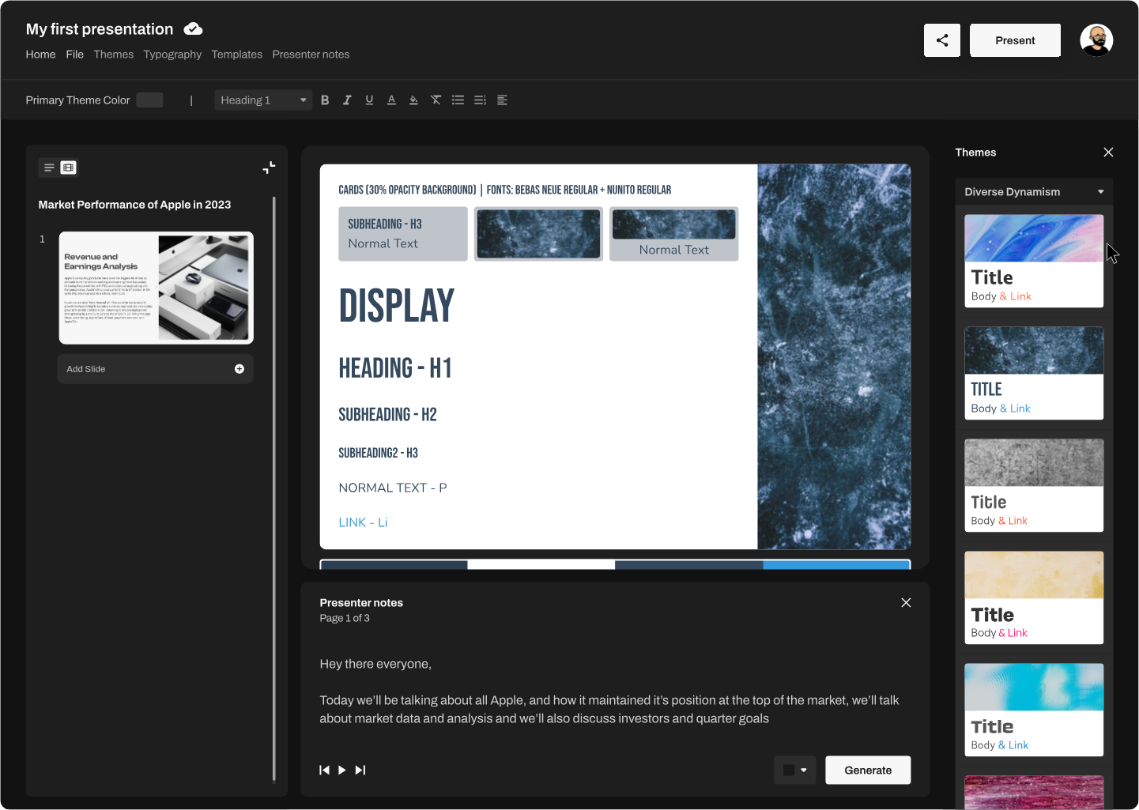Open the File menu
Image resolution: width=1139 pixels, height=810 pixels.
pos(75,55)
